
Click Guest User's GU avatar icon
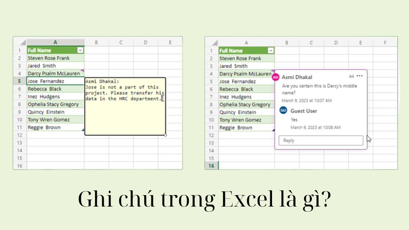283,110
